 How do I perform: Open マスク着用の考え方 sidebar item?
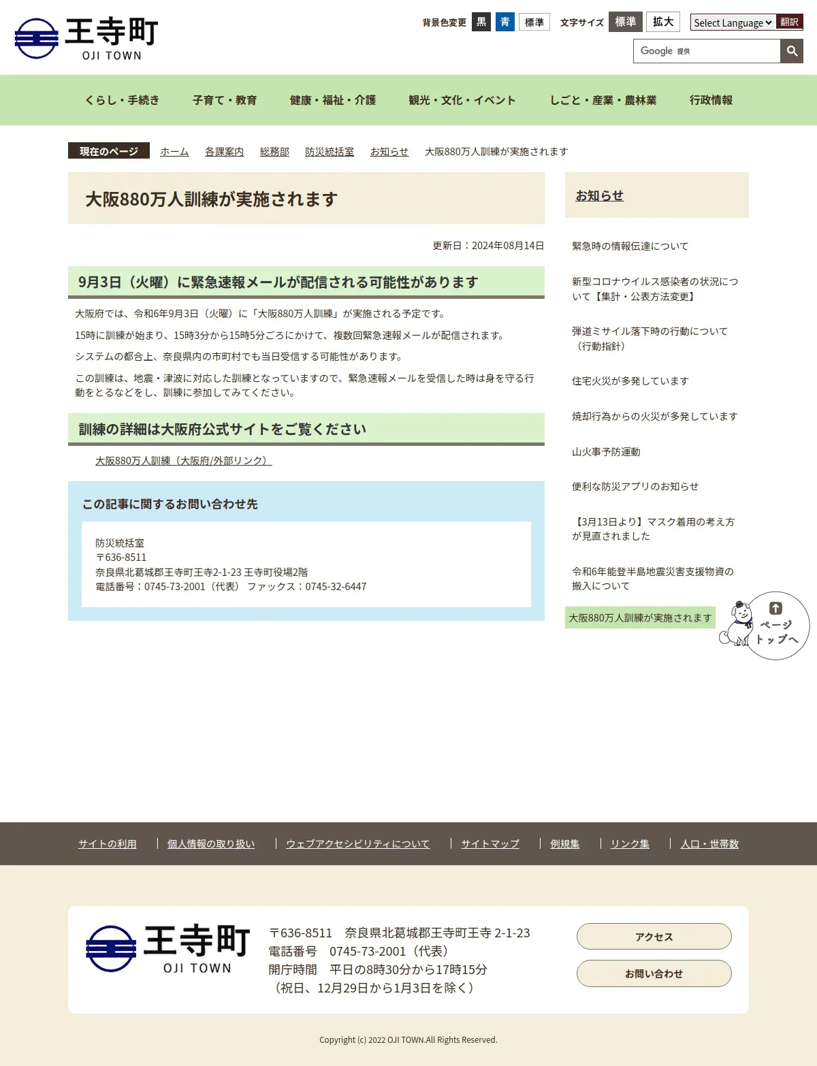(653, 529)
